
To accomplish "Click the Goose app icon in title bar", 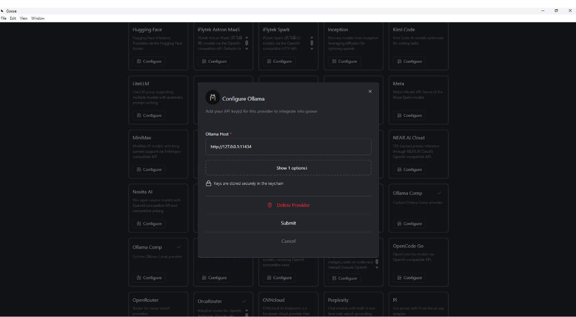I will (2, 11).
